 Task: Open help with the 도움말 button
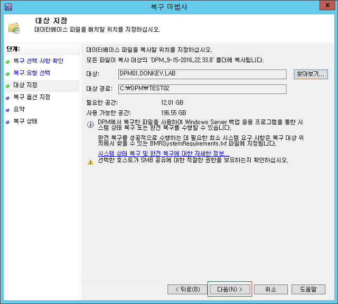tap(308, 289)
